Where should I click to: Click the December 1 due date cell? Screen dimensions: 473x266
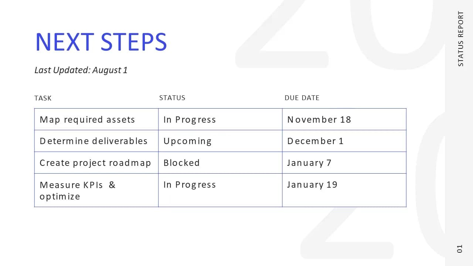[344, 141]
